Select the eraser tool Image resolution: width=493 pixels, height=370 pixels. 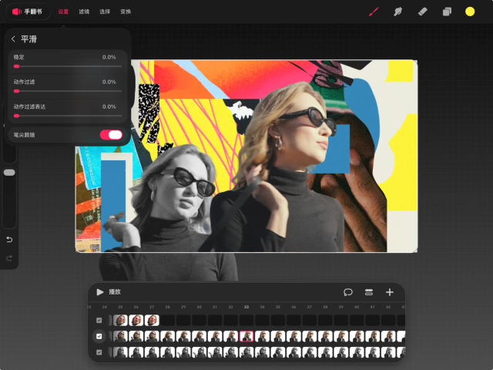422,12
